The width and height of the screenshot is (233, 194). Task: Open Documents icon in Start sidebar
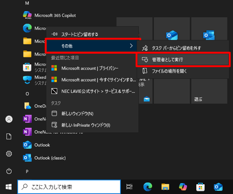click(x=9, y=137)
